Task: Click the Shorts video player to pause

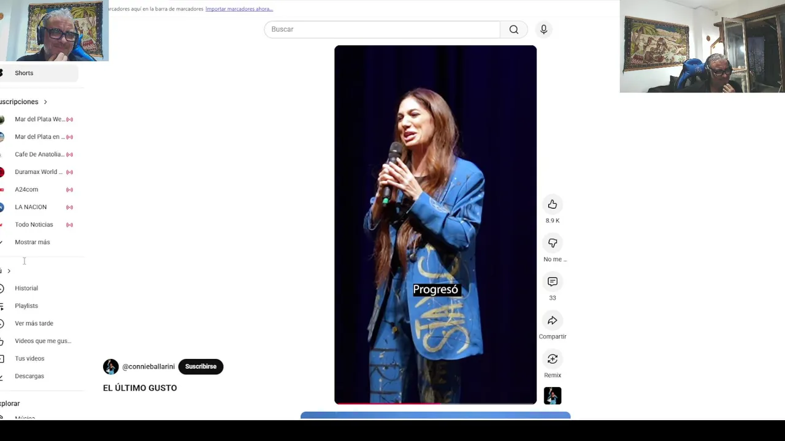Action: [x=435, y=225]
